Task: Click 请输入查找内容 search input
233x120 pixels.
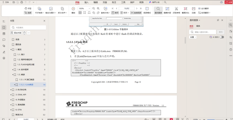Action: click(203, 32)
